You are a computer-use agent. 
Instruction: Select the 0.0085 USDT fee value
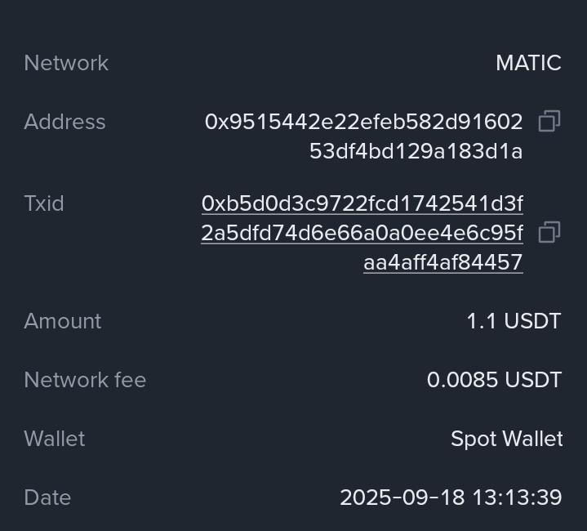(x=494, y=380)
